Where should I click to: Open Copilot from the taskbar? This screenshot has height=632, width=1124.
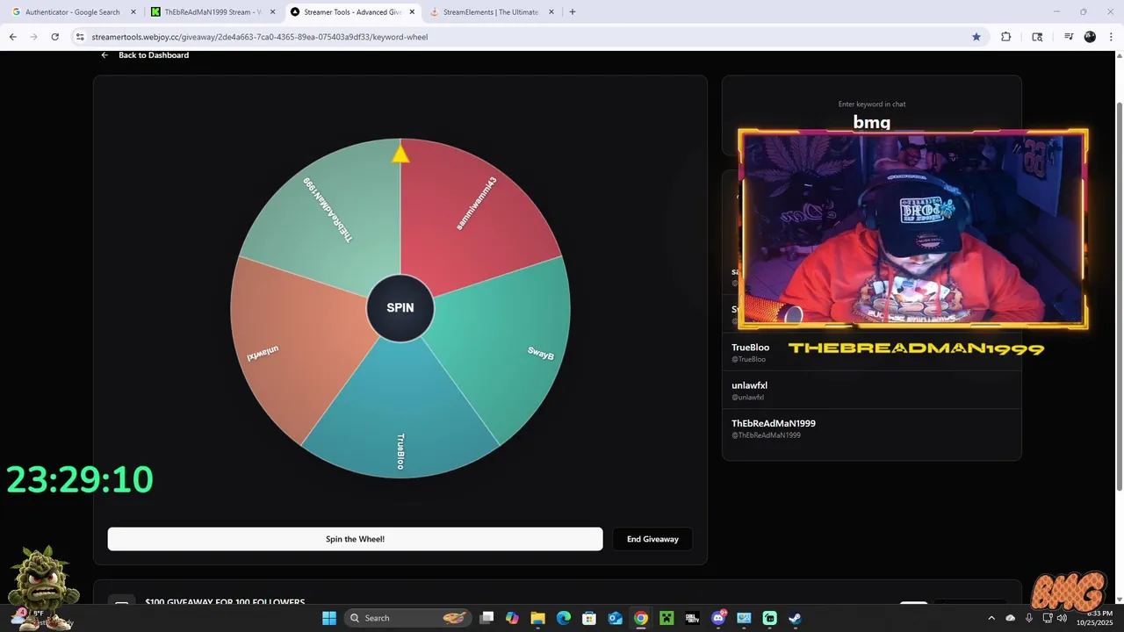513,618
